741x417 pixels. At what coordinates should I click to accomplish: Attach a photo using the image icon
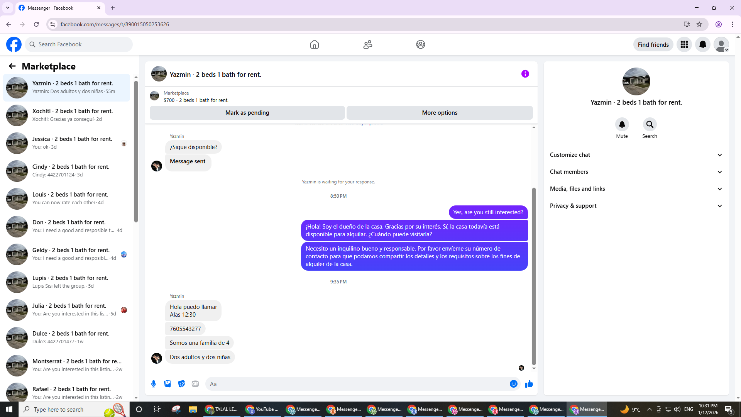coord(167,384)
